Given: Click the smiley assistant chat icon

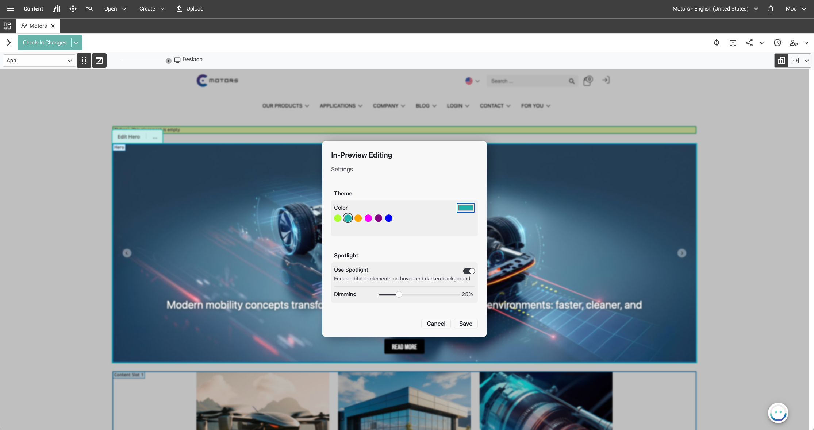Looking at the screenshot, I should tap(778, 413).
